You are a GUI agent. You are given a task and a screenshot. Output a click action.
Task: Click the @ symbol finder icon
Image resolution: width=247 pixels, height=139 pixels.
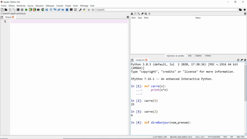(x=22, y=10)
